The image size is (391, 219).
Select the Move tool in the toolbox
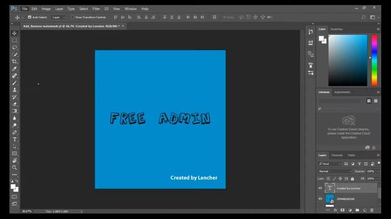[x=15, y=33]
